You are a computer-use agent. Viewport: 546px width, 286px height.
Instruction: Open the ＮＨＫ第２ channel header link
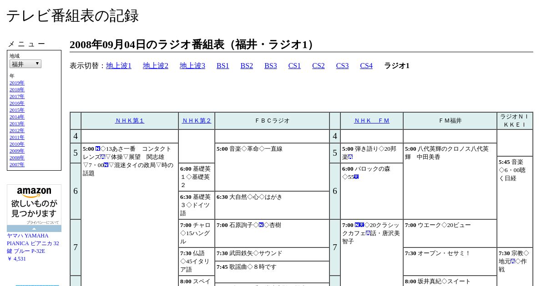[197, 121]
